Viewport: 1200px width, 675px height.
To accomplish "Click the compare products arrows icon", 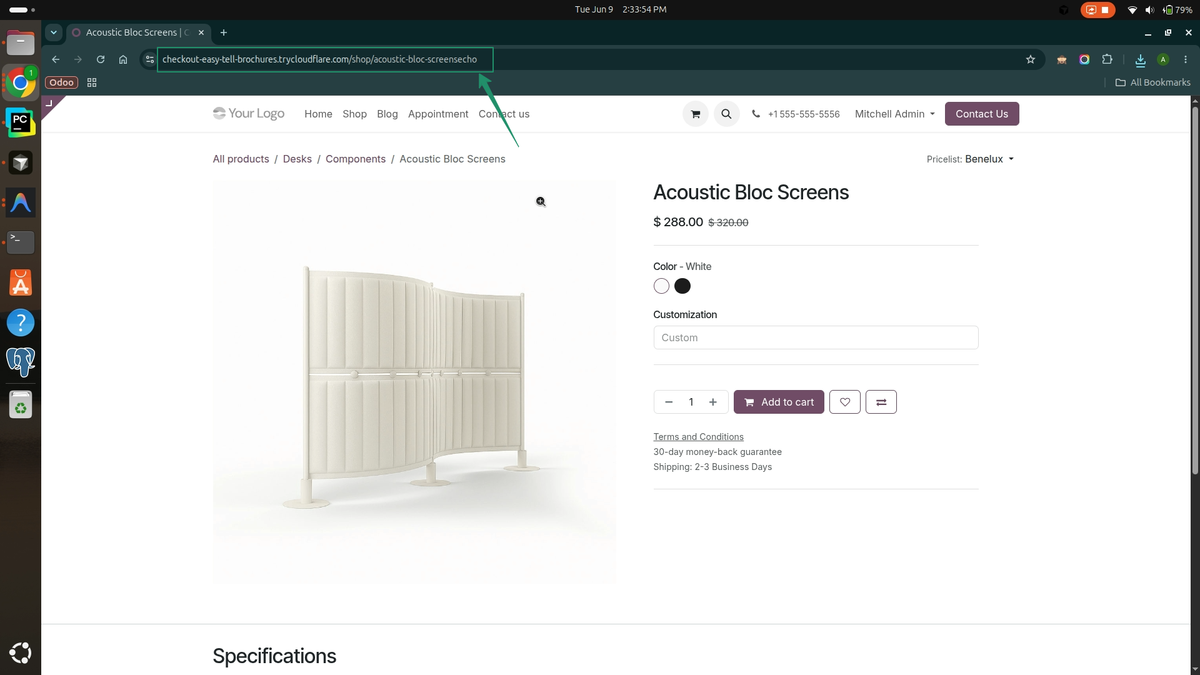I will pos(881,402).
